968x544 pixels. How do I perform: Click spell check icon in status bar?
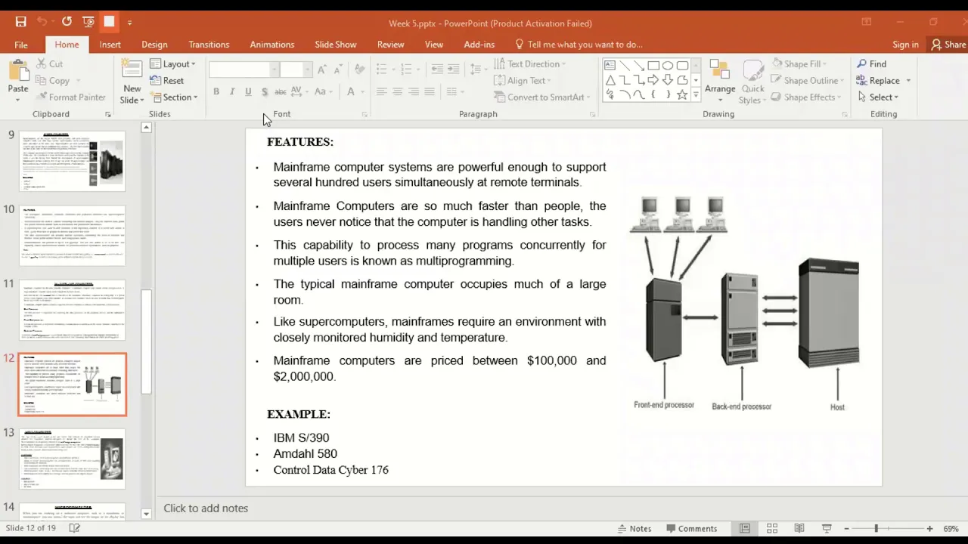click(x=75, y=528)
